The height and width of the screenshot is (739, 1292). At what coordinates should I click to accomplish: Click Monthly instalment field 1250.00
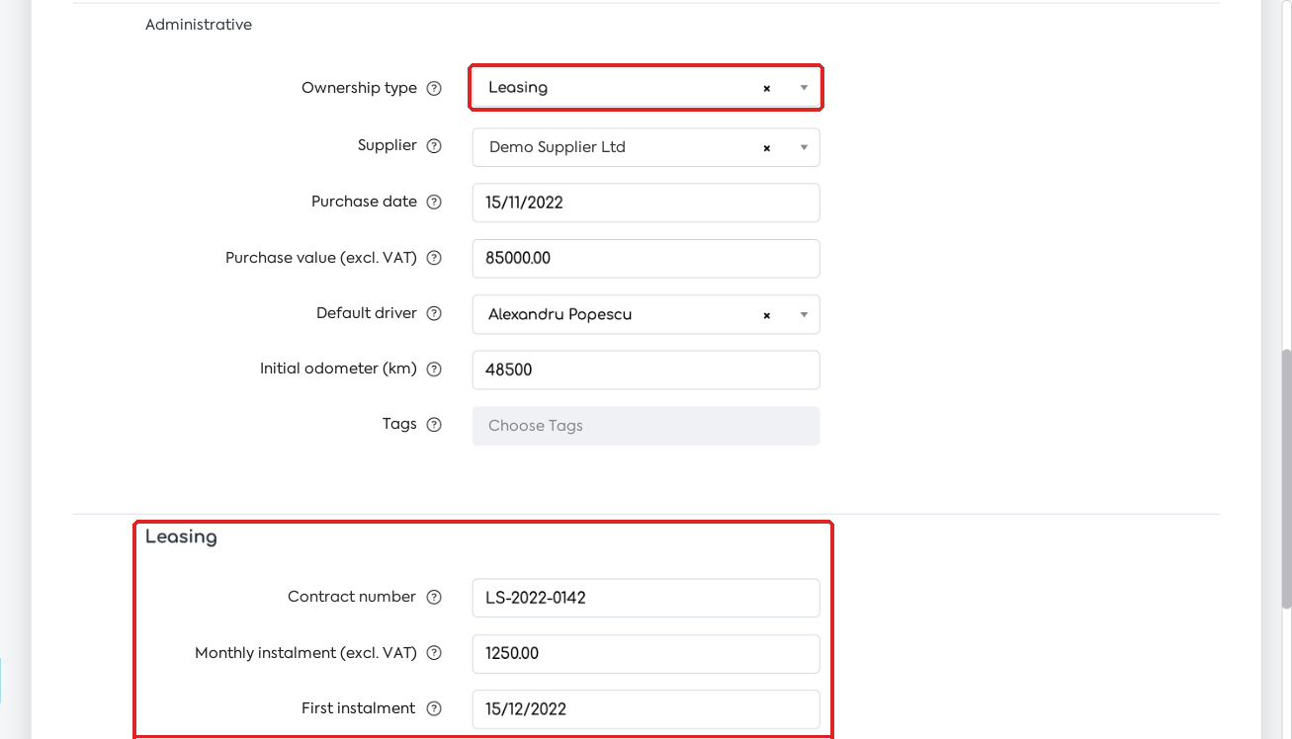point(646,654)
